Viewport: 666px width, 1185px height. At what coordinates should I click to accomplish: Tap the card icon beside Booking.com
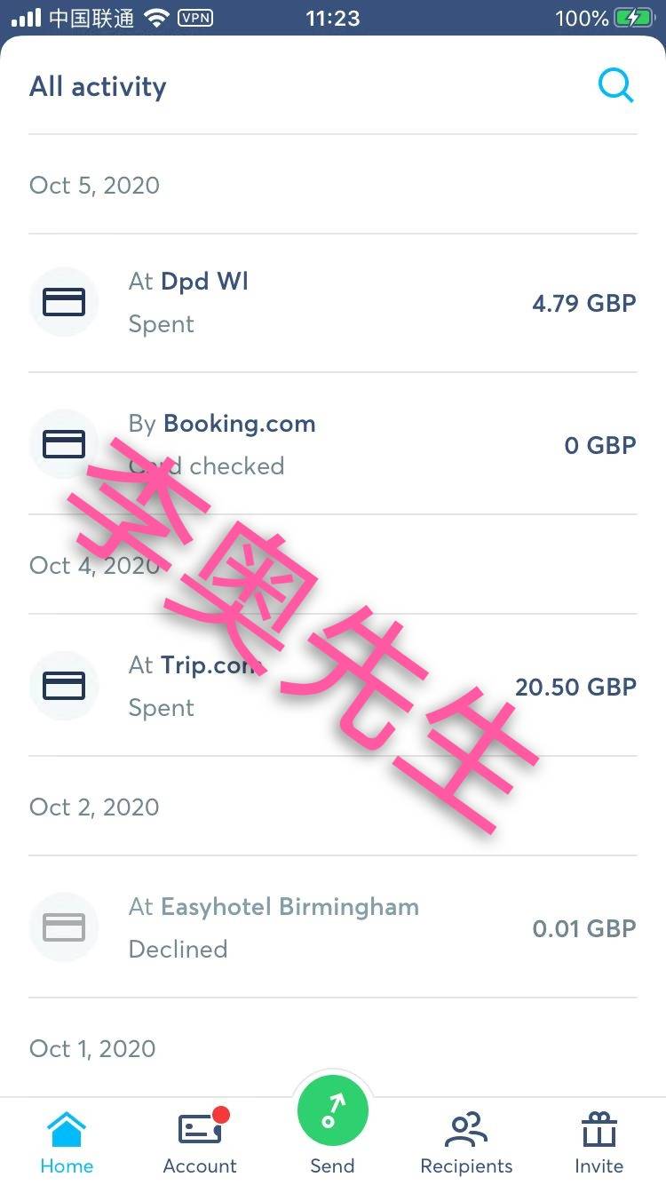(x=64, y=443)
